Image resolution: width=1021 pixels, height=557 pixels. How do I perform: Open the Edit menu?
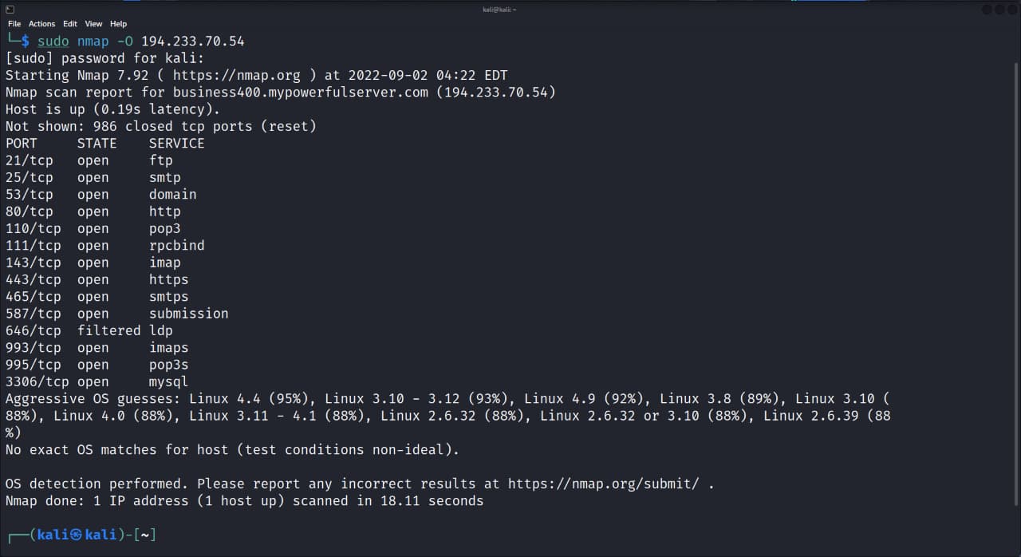(70, 24)
